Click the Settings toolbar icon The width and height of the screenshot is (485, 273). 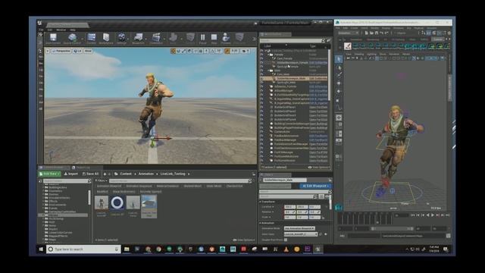click(x=121, y=39)
